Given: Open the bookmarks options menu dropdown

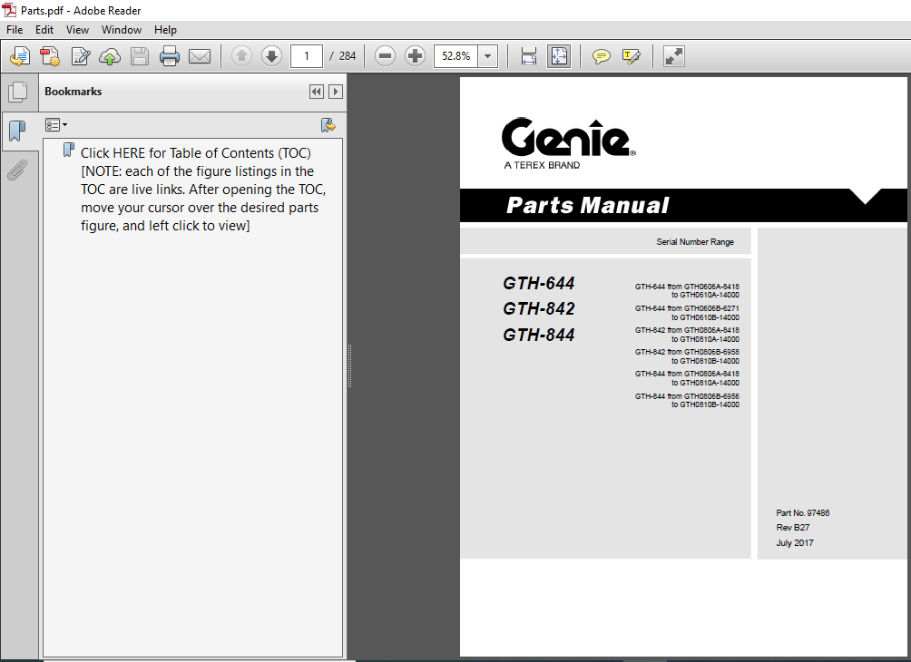Looking at the screenshot, I should pyautogui.click(x=56, y=125).
